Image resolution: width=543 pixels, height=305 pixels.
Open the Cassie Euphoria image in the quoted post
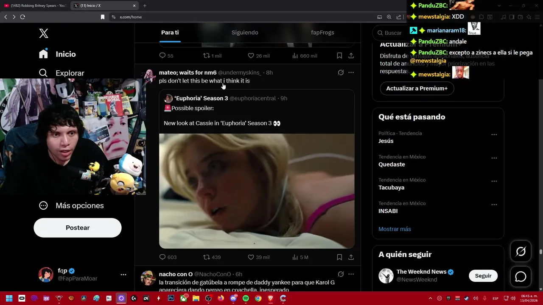click(x=257, y=191)
